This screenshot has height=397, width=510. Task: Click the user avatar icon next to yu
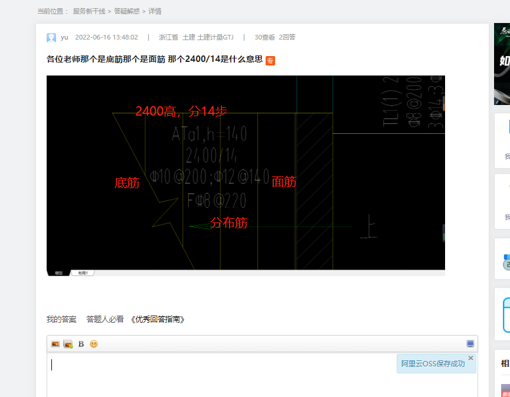[x=51, y=38]
